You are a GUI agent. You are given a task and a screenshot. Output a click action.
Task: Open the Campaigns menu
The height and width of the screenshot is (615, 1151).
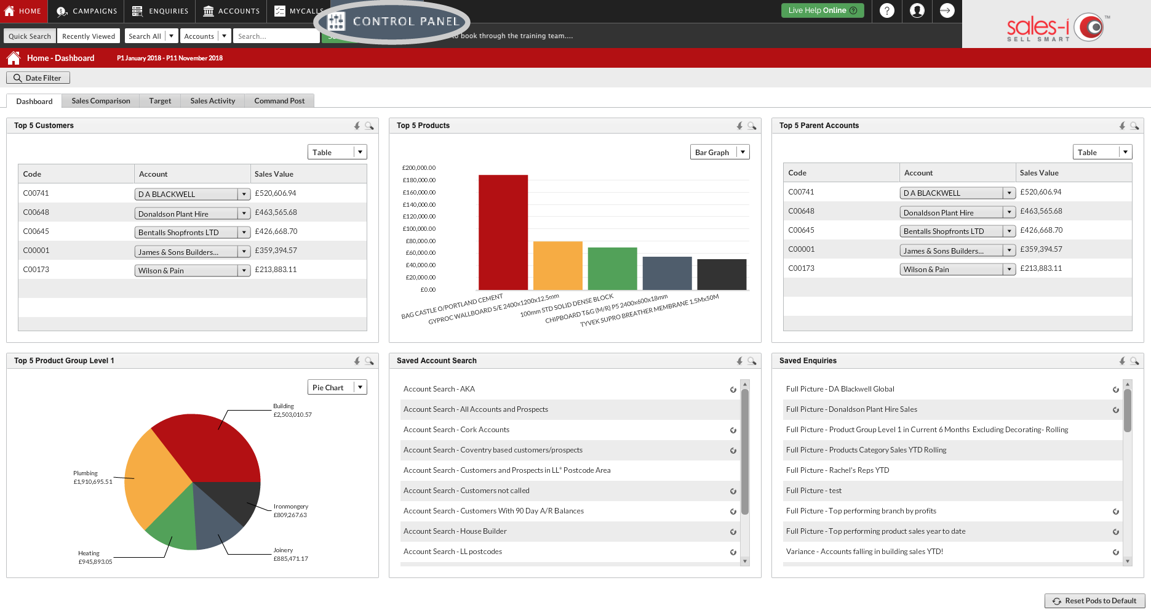click(86, 11)
